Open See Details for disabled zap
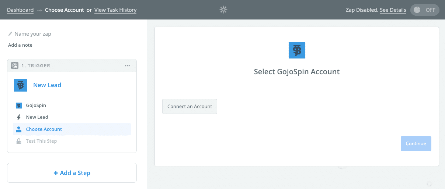Screen dimensions: 445x189 point(393,10)
